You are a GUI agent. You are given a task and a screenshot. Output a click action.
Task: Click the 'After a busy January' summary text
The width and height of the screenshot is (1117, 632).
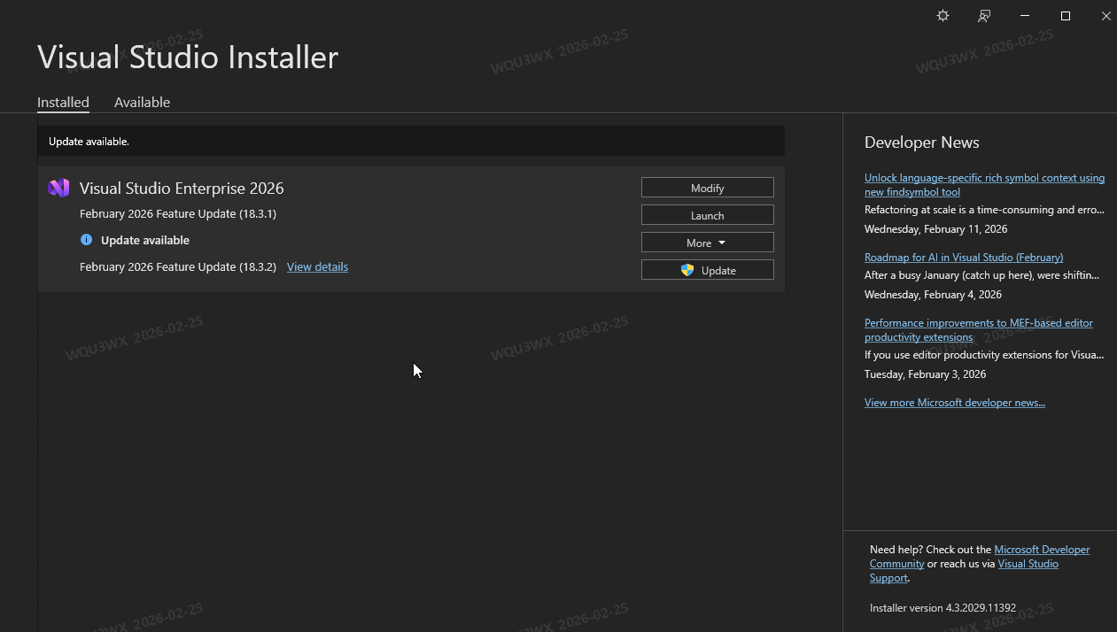(x=981, y=275)
